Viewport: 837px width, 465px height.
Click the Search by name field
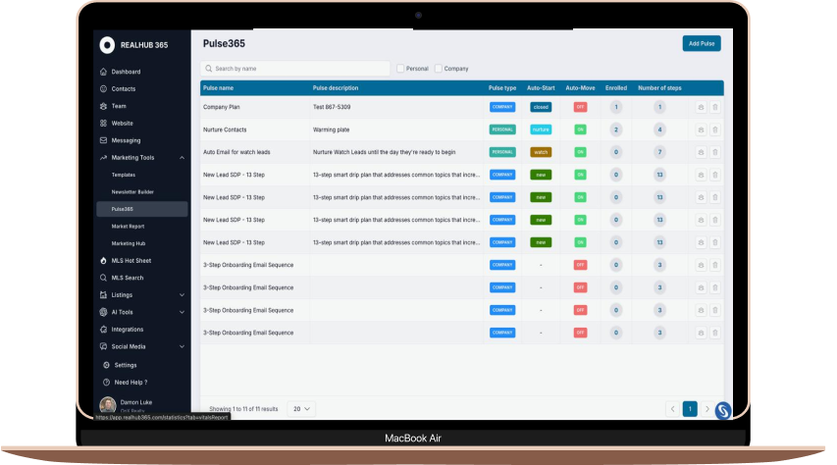(294, 69)
